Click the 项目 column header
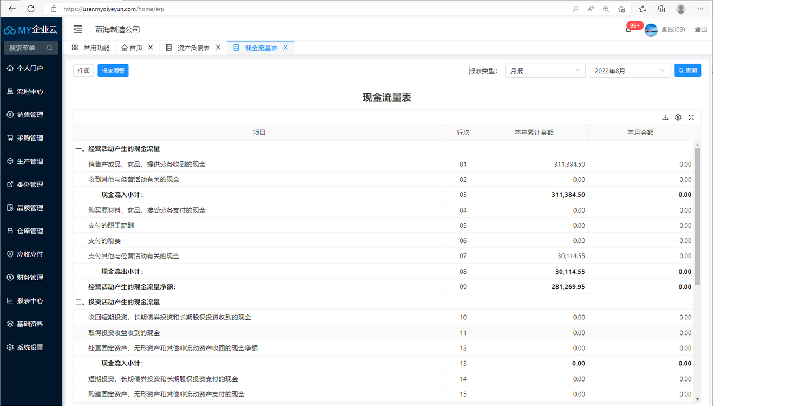812x407 pixels. coord(259,133)
